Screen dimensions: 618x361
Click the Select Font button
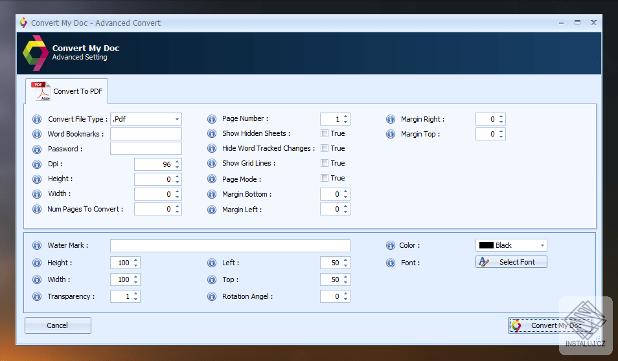(511, 262)
